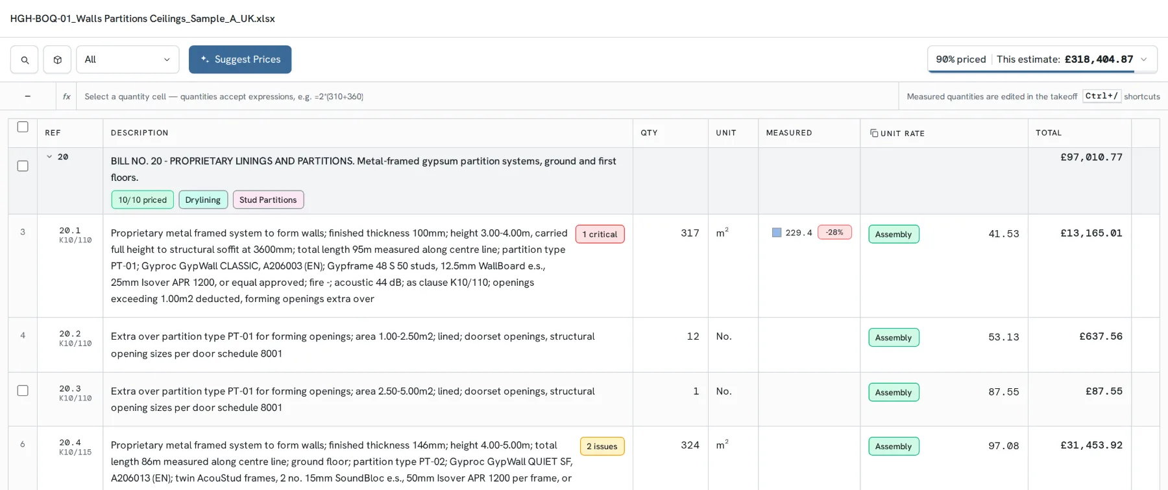The height and width of the screenshot is (490, 1168).
Task: Tick the checkbox for Bill No. 20 row
Action: (23, 166)
